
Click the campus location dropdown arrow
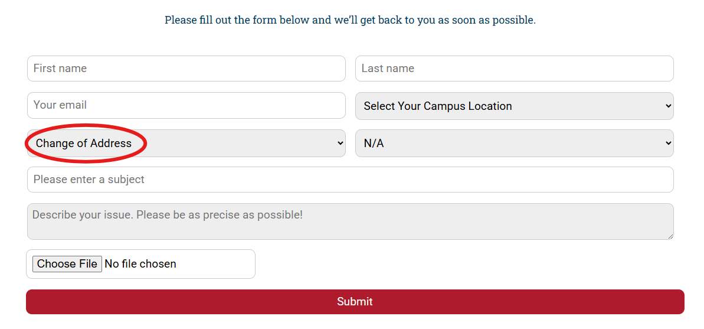668,106
